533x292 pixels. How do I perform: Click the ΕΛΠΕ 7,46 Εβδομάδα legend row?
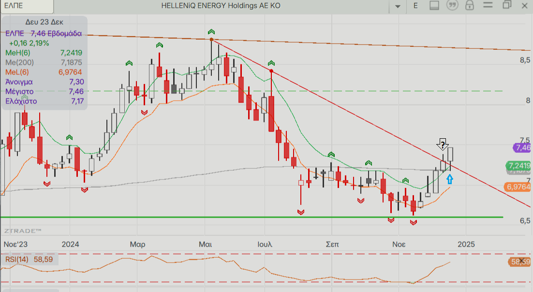coord(44,33)
